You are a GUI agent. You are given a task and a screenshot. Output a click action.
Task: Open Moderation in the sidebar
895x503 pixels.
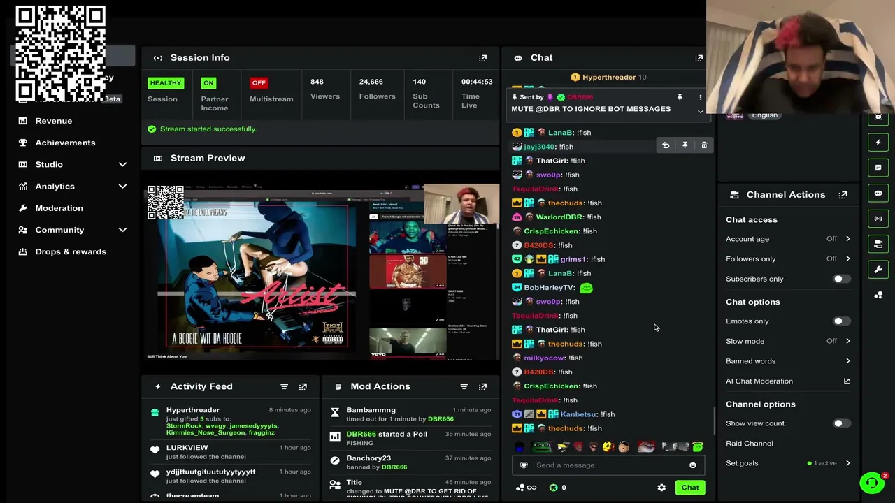point(59,208)
